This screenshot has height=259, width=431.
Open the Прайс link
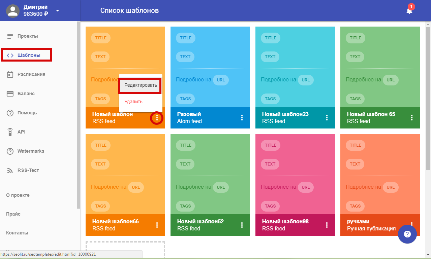(13, 214)
